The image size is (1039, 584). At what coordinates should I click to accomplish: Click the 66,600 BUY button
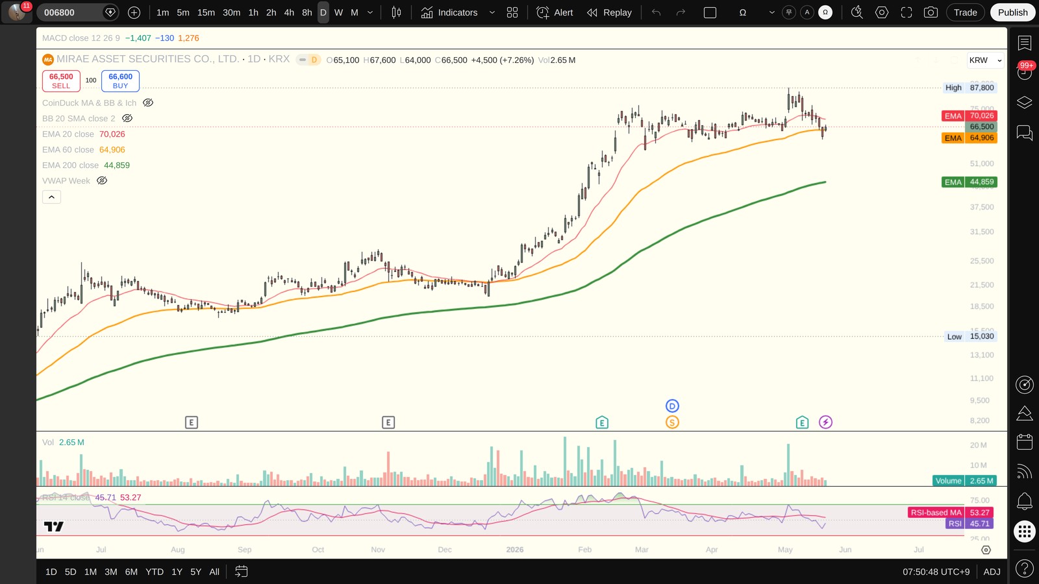pos(120,81)
